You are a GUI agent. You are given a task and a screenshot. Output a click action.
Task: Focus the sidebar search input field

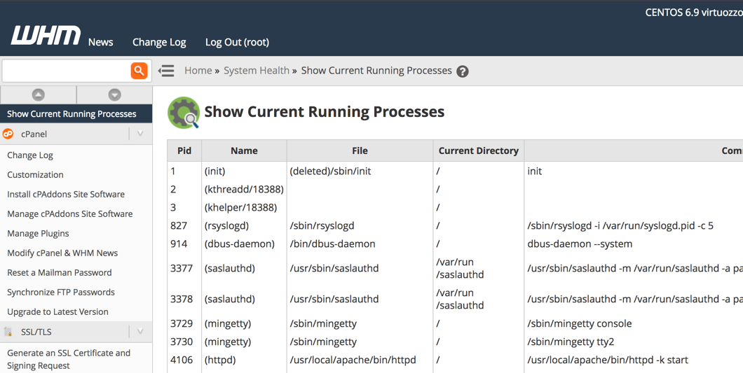pyautogui.click(x=66, y=71)
